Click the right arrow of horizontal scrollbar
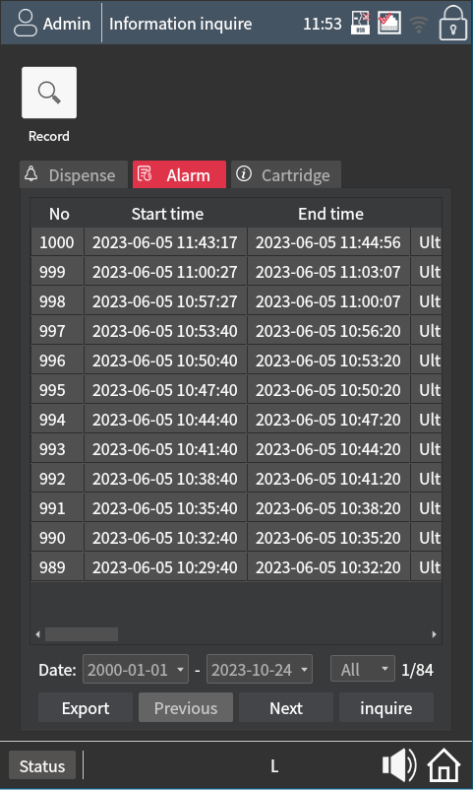 point(434,634)
